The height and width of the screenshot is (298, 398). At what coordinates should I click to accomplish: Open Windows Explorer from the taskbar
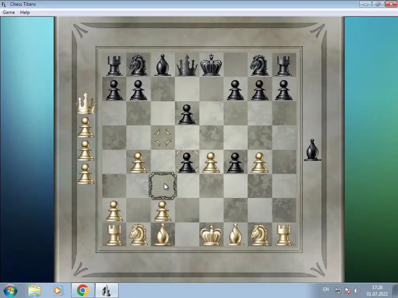(35, 290)
